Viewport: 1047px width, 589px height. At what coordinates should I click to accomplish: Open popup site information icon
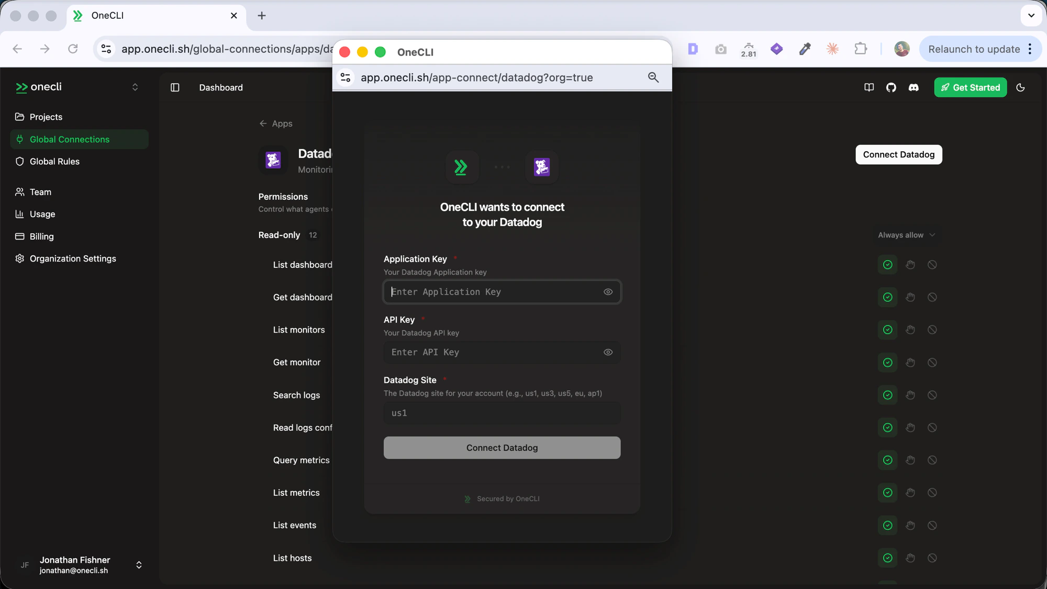pos(346,77)
